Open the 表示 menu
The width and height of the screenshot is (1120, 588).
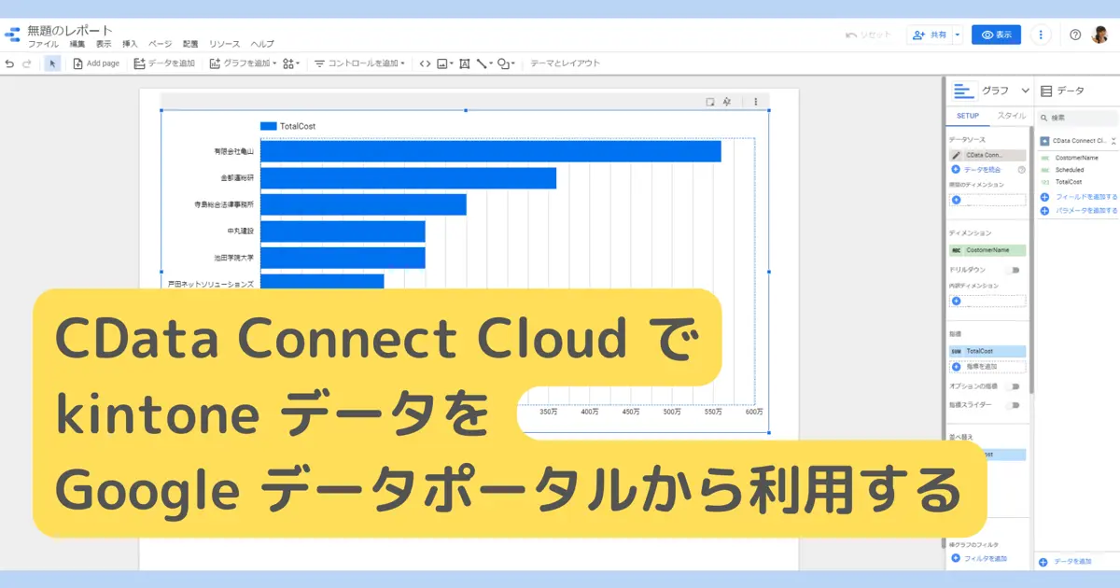[104, 44]
